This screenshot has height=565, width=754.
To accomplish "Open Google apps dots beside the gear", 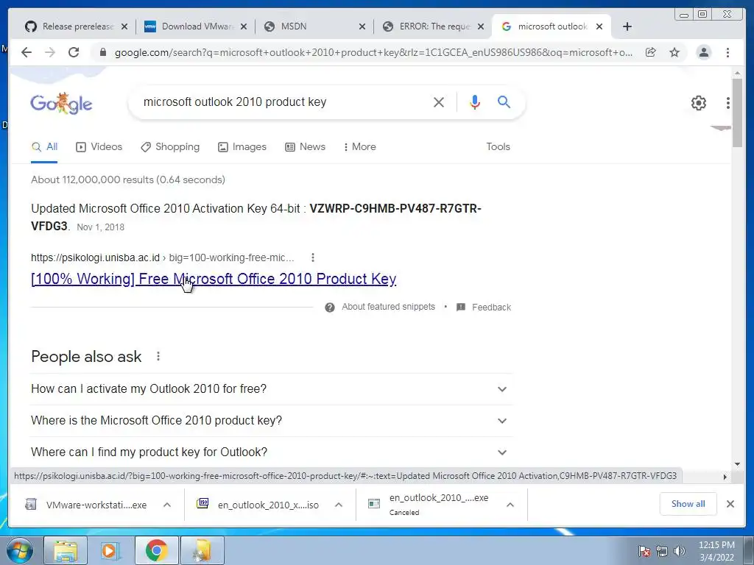I will tap(728, 103).
